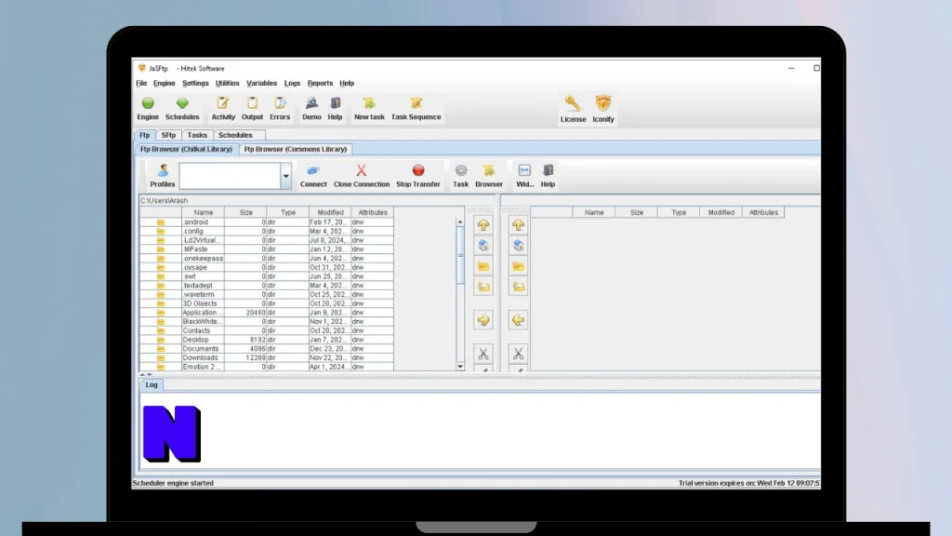Create a New task from toolbar
Screen dimensions: 952x536
pos(369,103)
